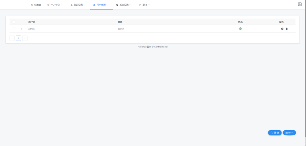Expand the admin row details chevron
This screenshot has height=146, width=306.
[22, 29]
